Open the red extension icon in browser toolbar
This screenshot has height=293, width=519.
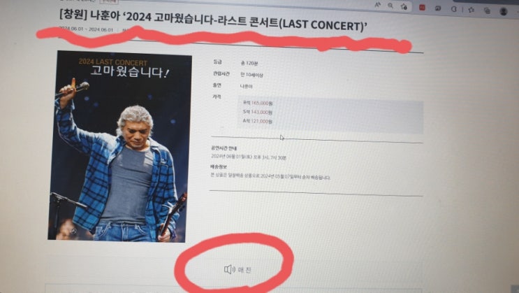[422, 7]
